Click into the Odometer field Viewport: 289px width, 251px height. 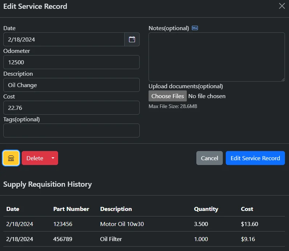tap(71, 62)
